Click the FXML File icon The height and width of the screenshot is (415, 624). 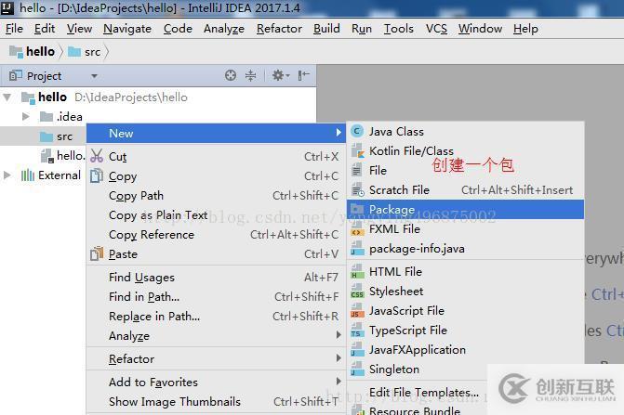point(357,229)
